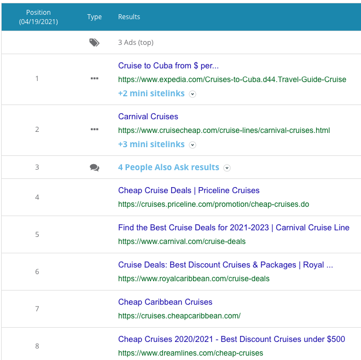361x360 pixels.
Task: Click position number 7
Action: tap(37, 309)
